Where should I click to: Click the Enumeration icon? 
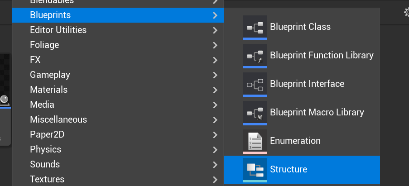[x=255, y=141]
